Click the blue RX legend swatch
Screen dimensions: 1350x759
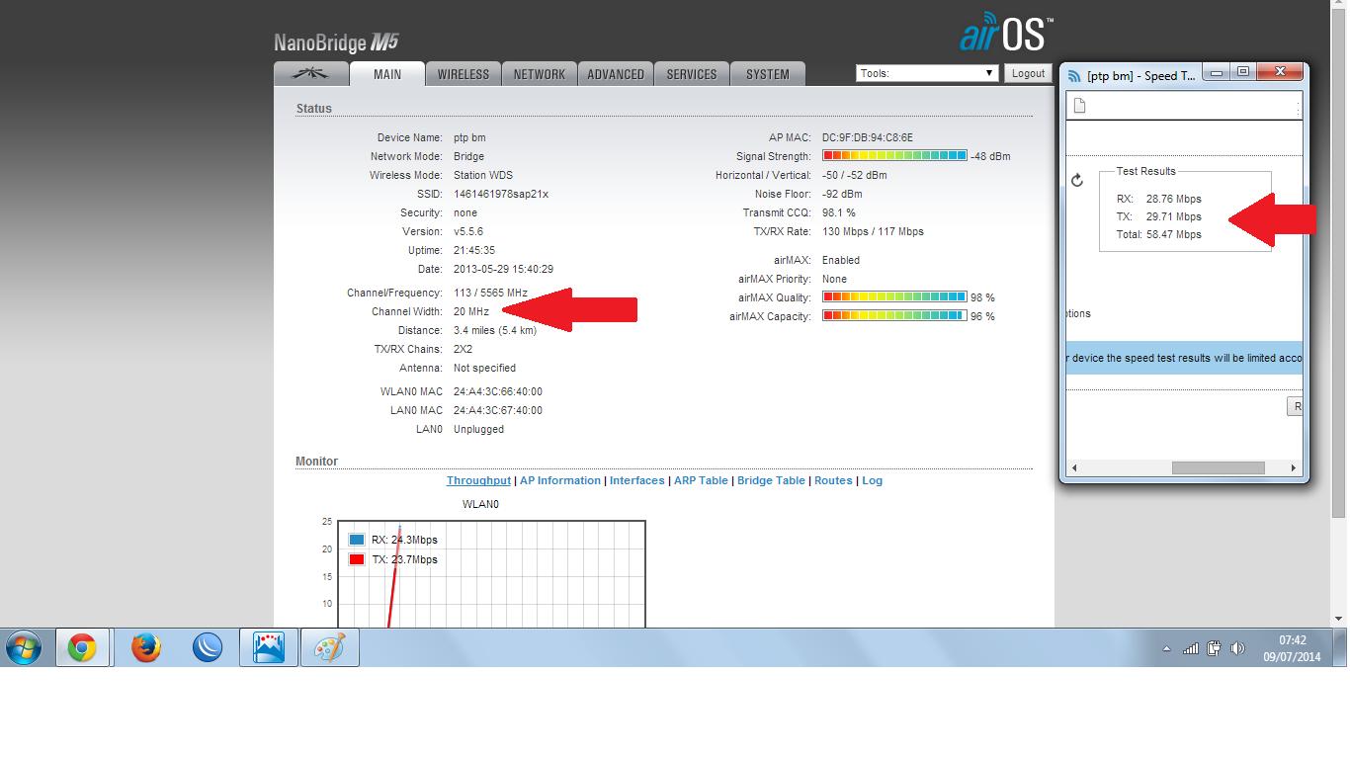tap(357, 540)
